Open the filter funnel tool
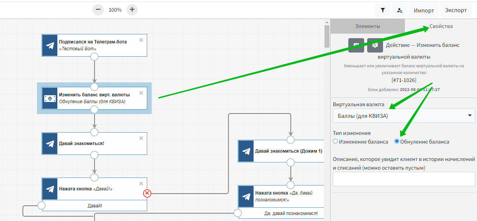477x221 pixels. tap(383, 10)
